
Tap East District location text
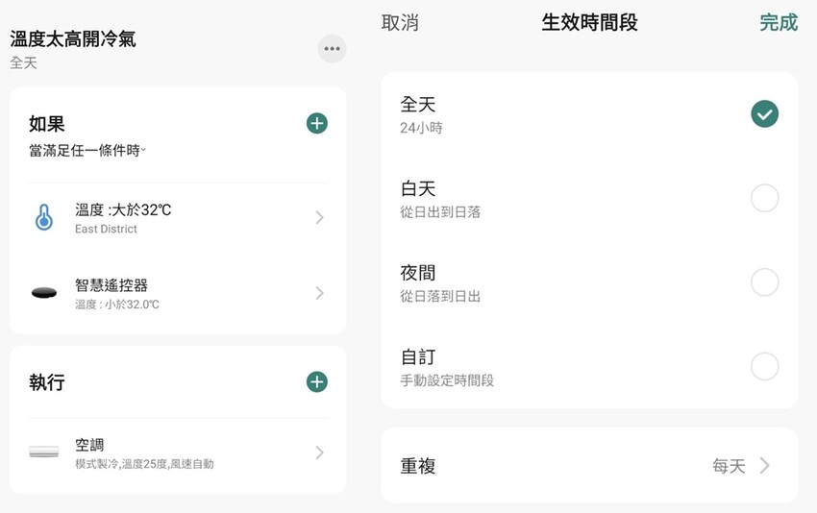click(x=106, y=230)
